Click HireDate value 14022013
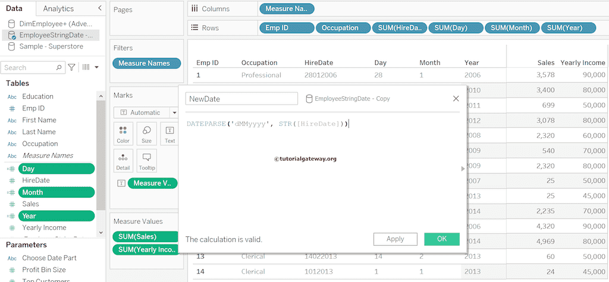 [321, 256]
